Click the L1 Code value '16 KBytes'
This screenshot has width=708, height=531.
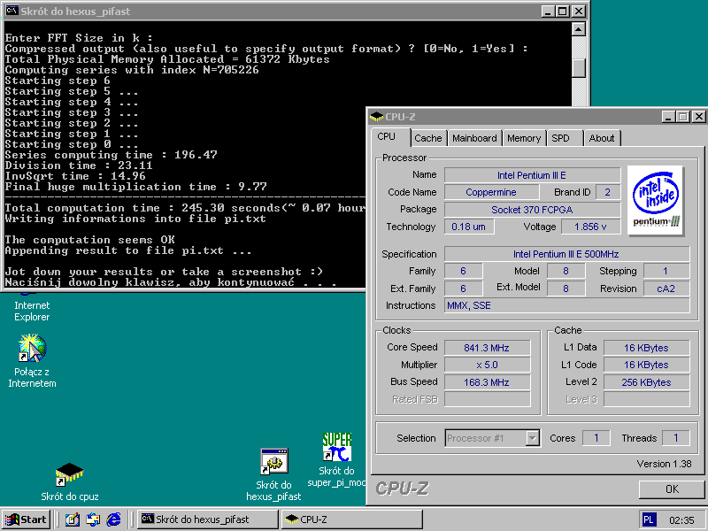click(x=646, y=365)
